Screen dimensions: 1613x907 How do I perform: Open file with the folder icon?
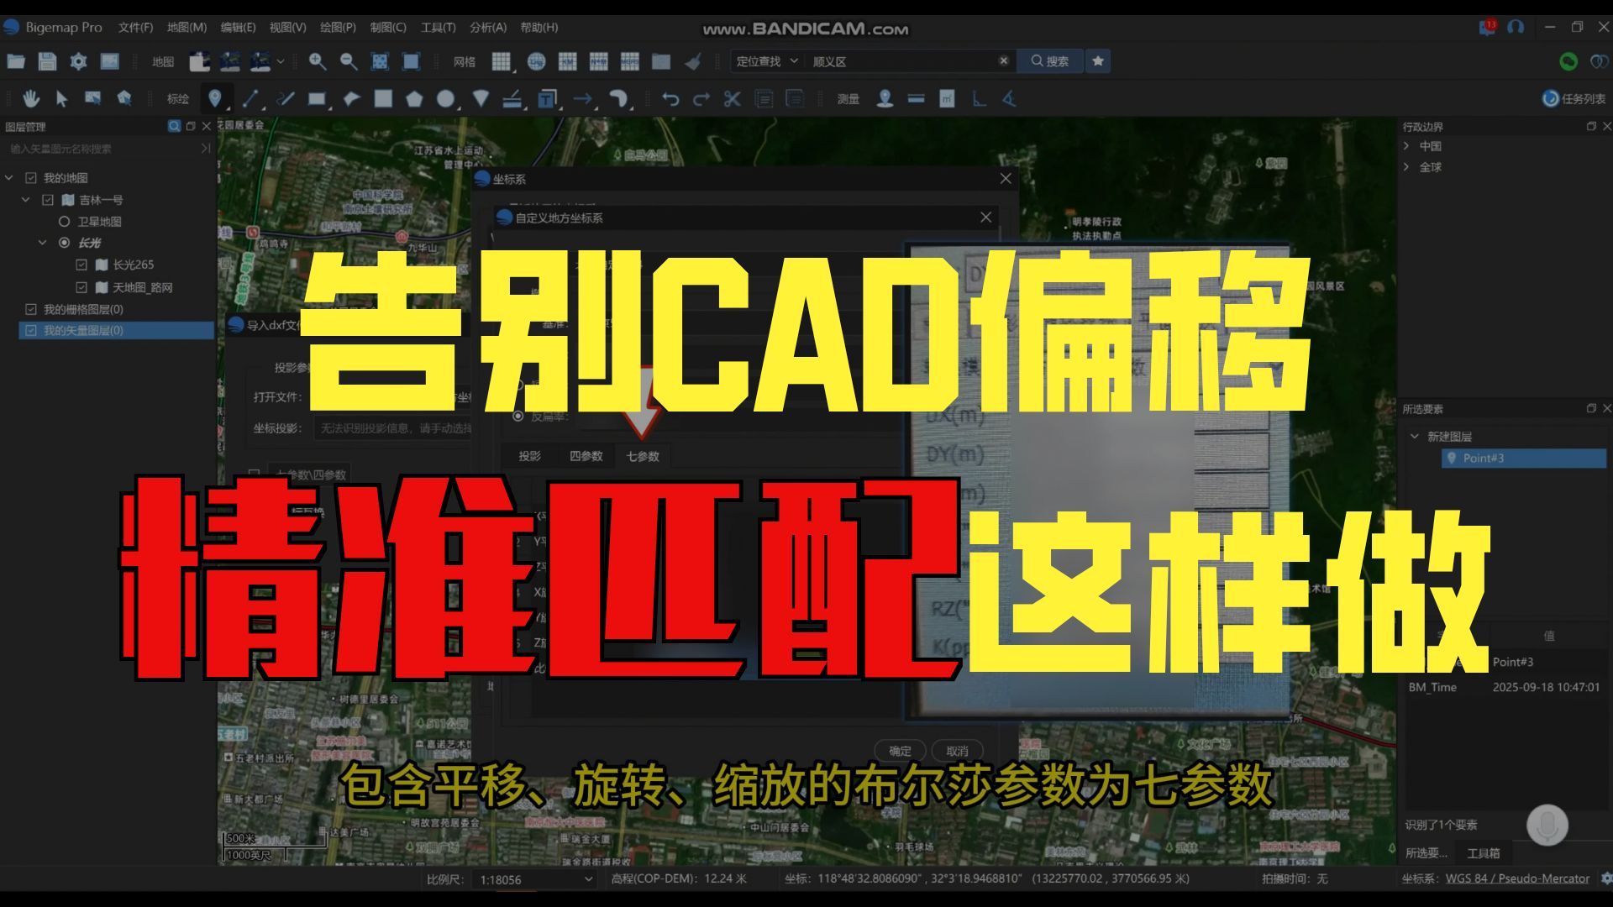click(16, 61)
